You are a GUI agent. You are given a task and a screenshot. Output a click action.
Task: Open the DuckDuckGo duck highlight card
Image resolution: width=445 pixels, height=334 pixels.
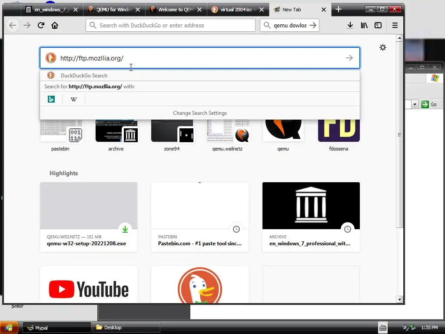200,284
